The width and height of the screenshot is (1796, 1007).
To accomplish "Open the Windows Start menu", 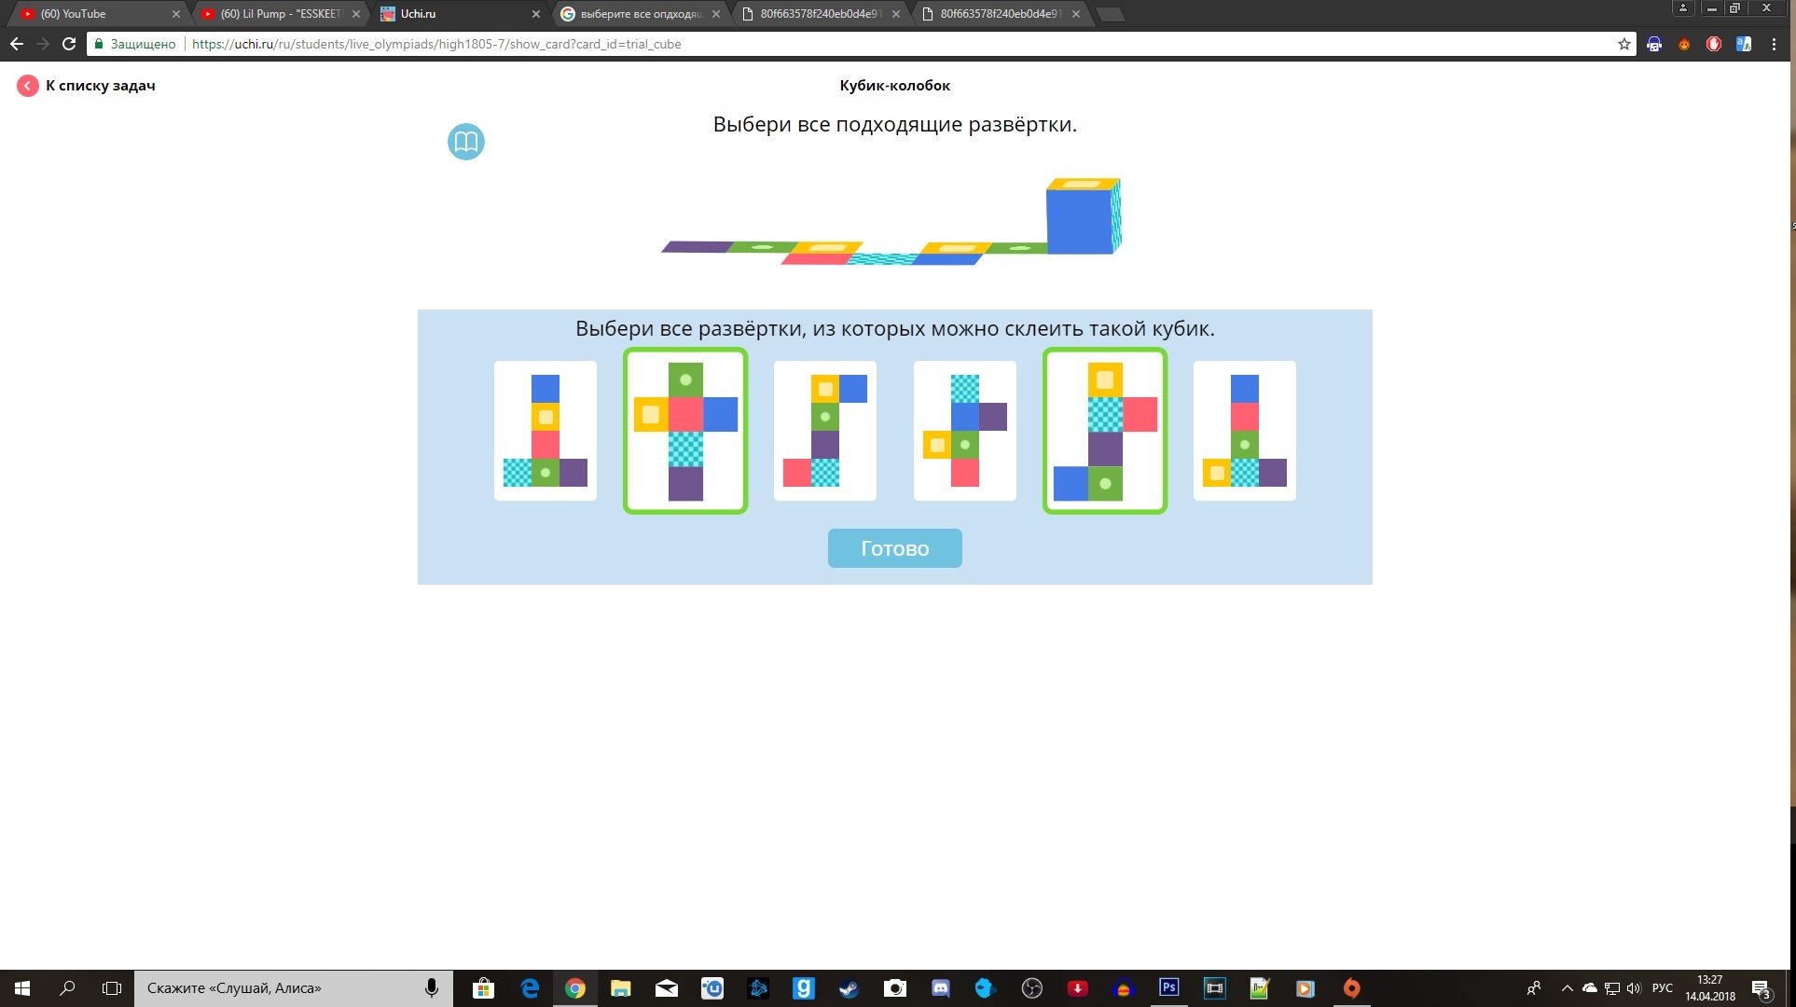I will coord(22,988).
